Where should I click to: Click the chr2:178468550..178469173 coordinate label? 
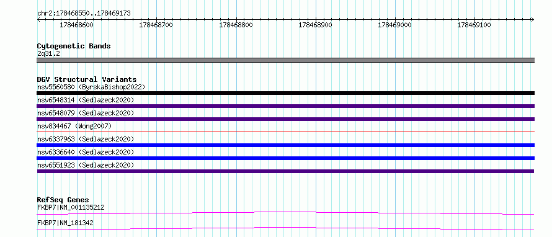coord(84,13)
